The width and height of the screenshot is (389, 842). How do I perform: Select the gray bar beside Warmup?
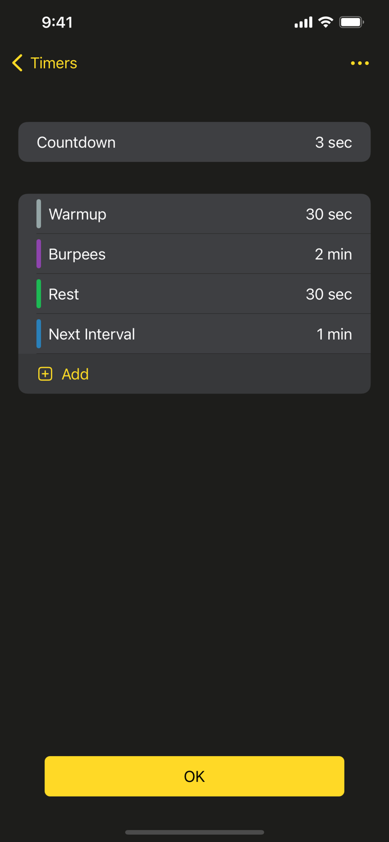38,214
